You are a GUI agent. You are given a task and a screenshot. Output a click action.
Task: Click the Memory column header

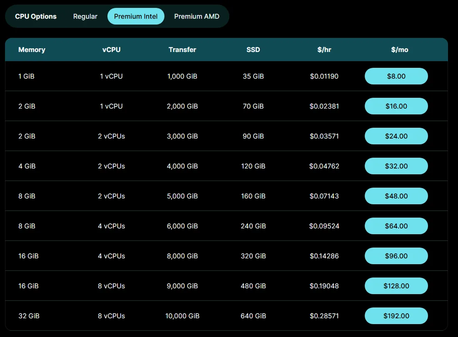click(x=32, y=50)
